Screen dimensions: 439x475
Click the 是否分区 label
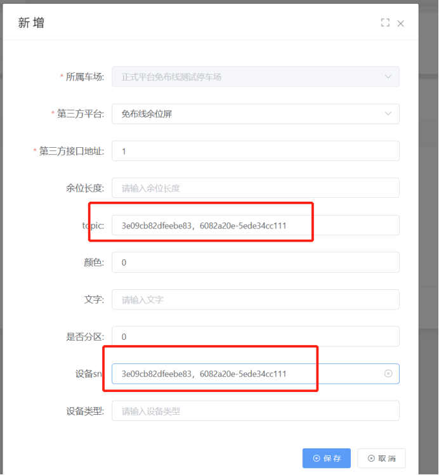point(85,337)
